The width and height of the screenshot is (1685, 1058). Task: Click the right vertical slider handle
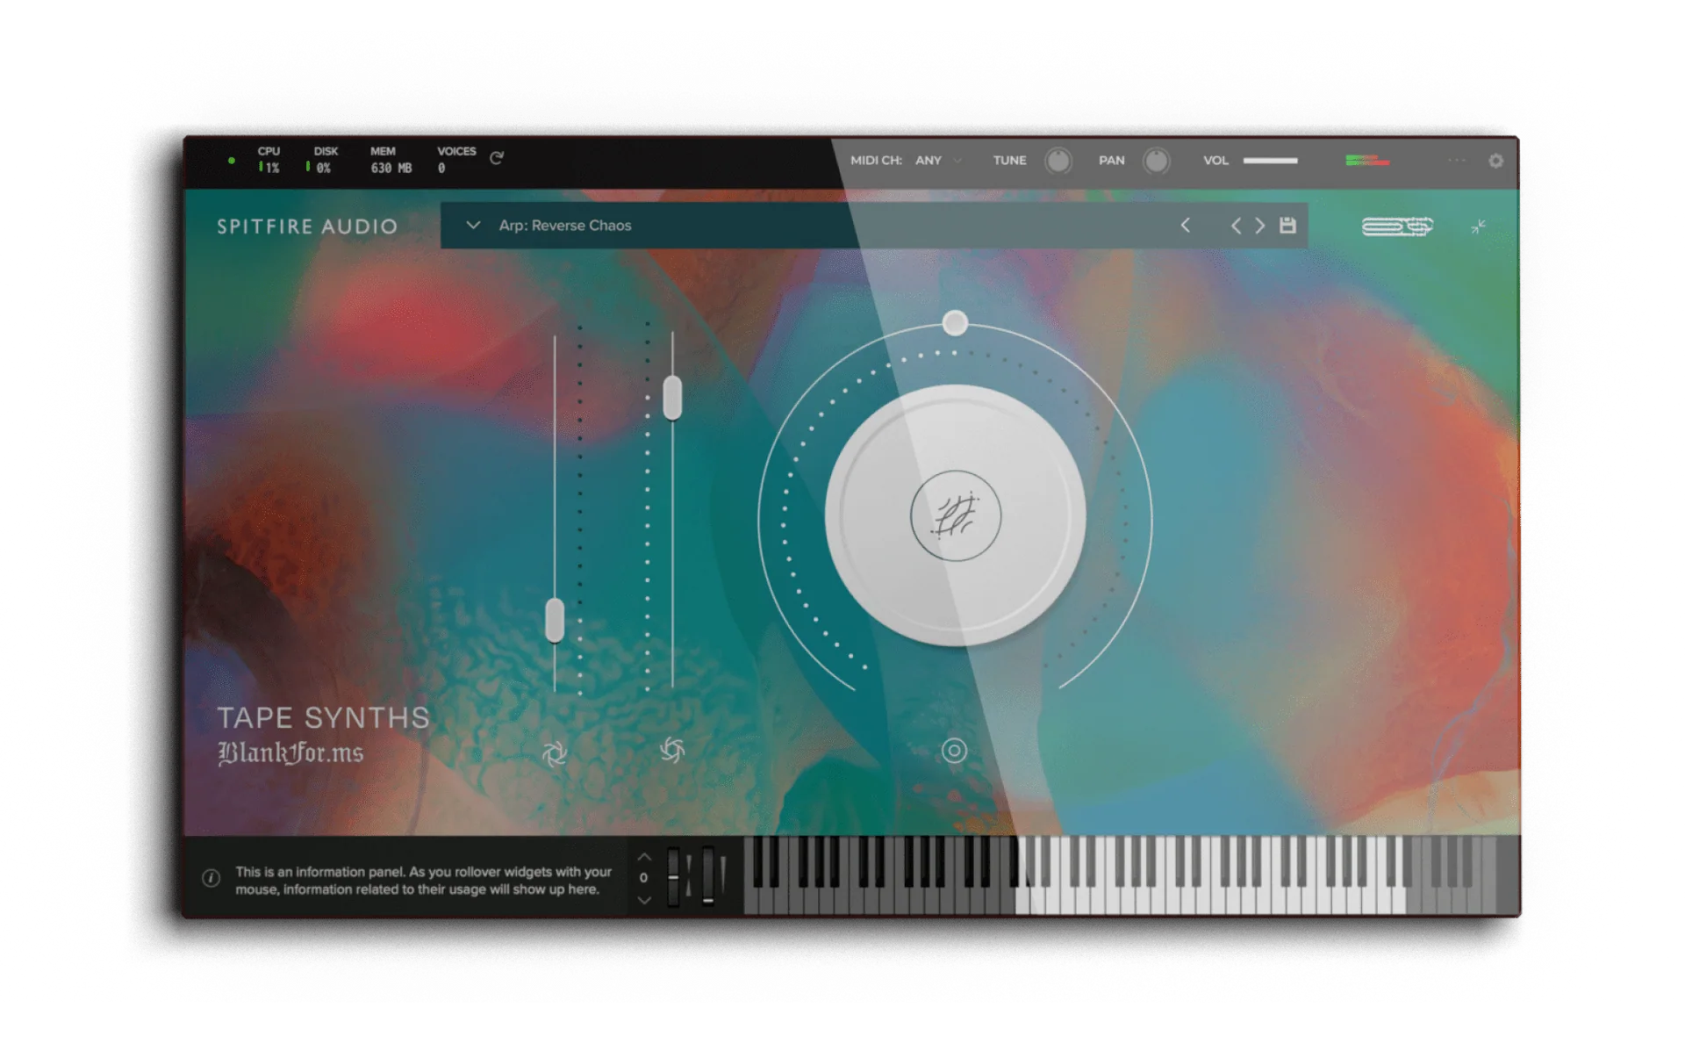click(672, 398)
